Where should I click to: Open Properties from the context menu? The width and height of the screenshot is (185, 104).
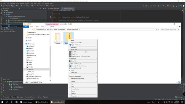click(x=74, y=96)
